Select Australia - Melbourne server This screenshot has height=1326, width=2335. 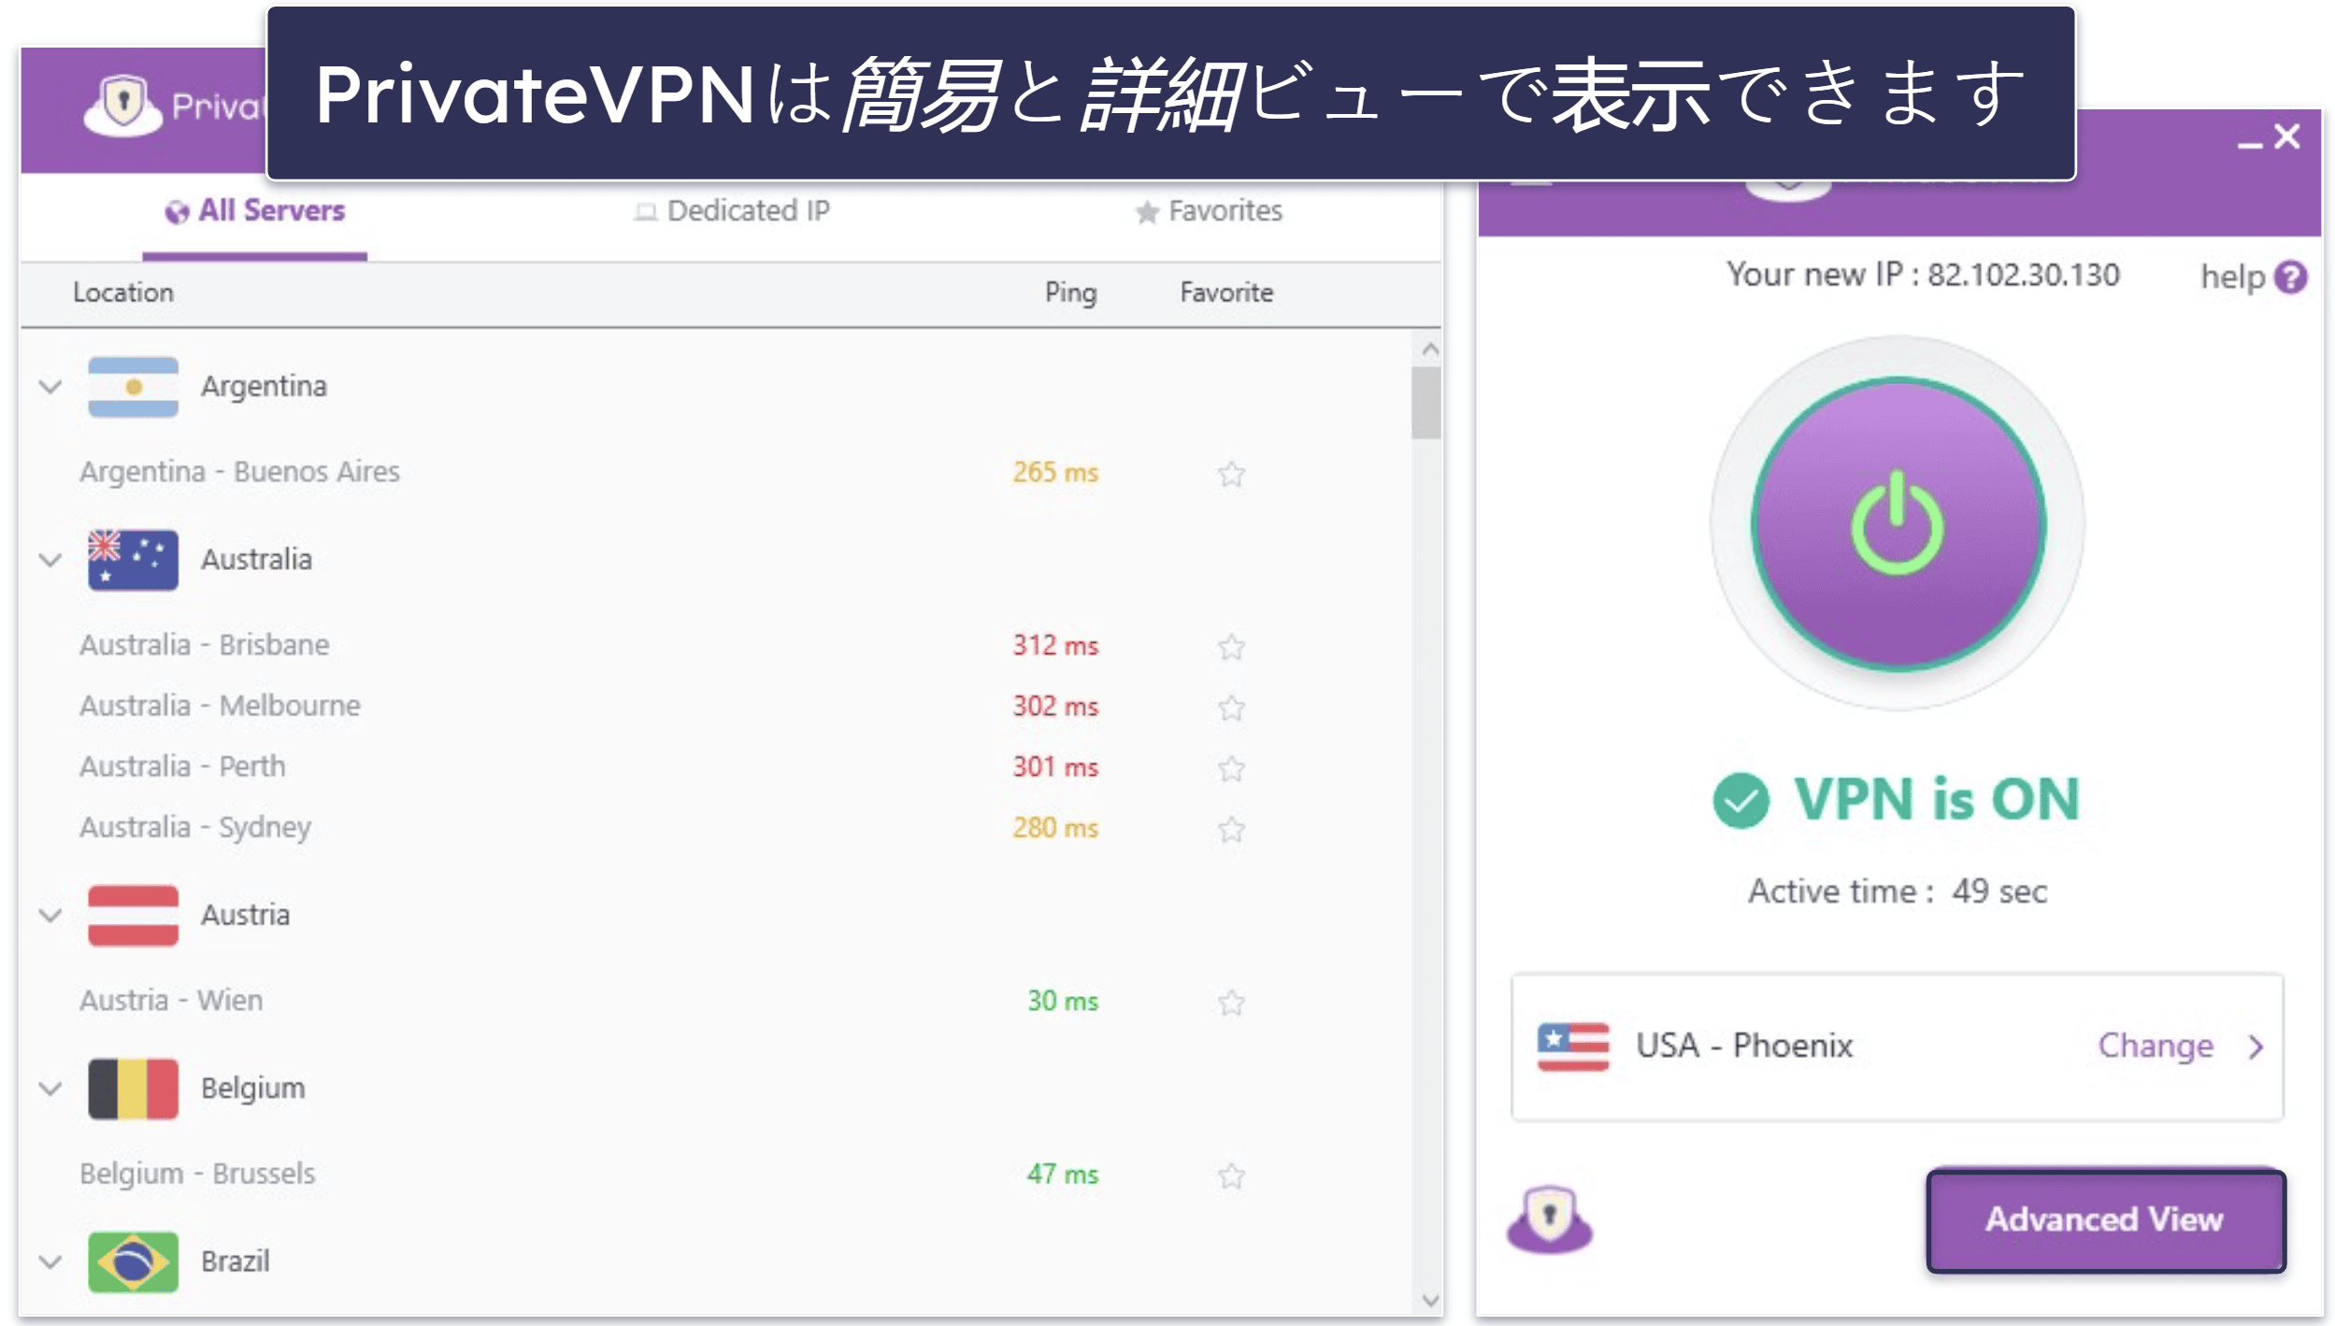(220, 706)
